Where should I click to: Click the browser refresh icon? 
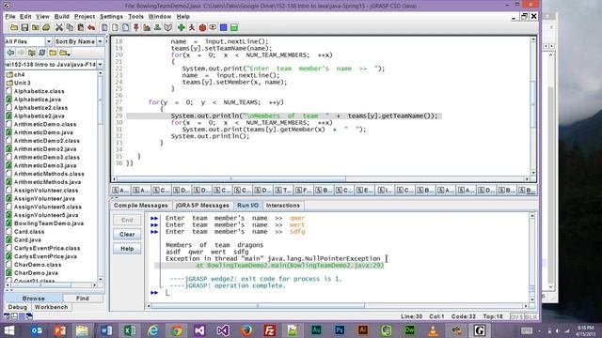[41, 53]
